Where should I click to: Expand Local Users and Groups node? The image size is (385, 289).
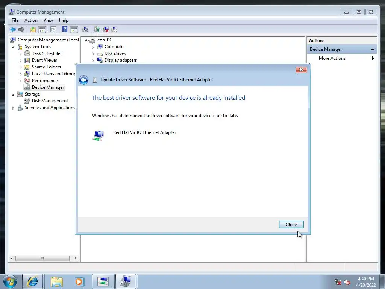20,74
